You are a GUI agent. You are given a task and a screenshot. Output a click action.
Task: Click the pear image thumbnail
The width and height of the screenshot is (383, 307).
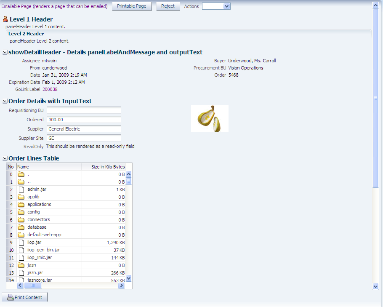click(x=210, y=118)
